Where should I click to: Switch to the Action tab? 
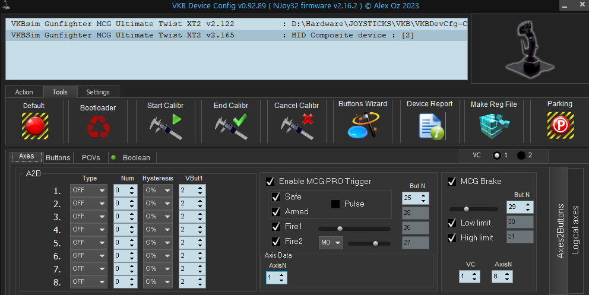tap(24, 92)
